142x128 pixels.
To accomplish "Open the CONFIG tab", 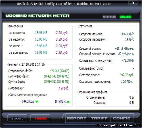I will [122, 118].
